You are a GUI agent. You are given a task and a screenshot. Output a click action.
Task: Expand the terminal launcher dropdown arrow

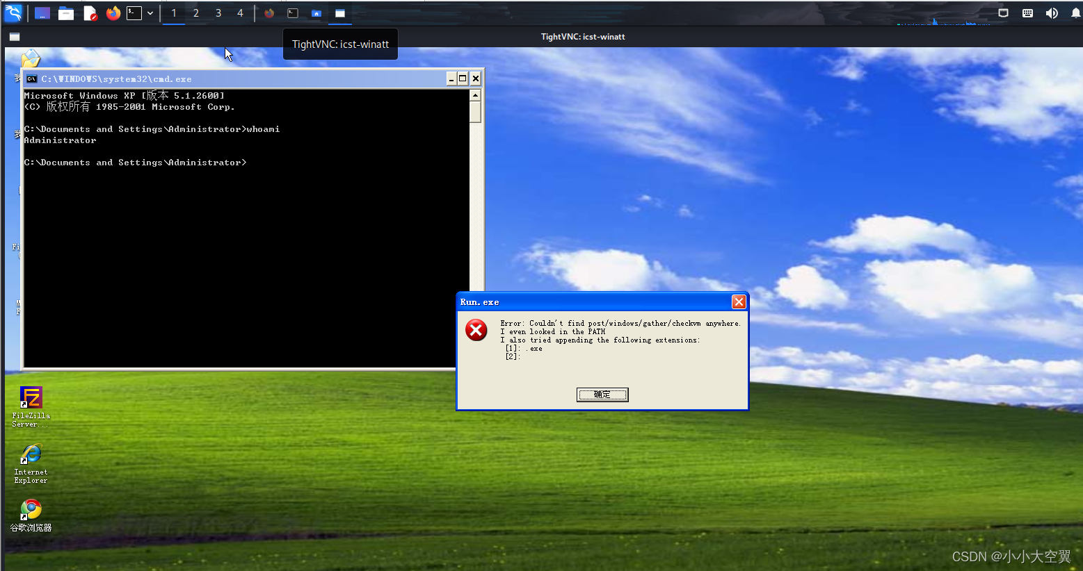click(x=150, y=13)
